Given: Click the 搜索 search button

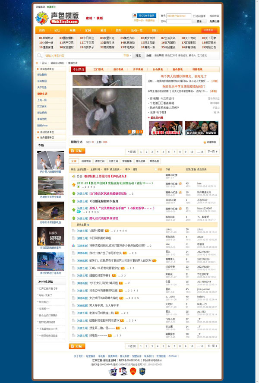Looking at the screenshot, I should [x=139, y=55].
